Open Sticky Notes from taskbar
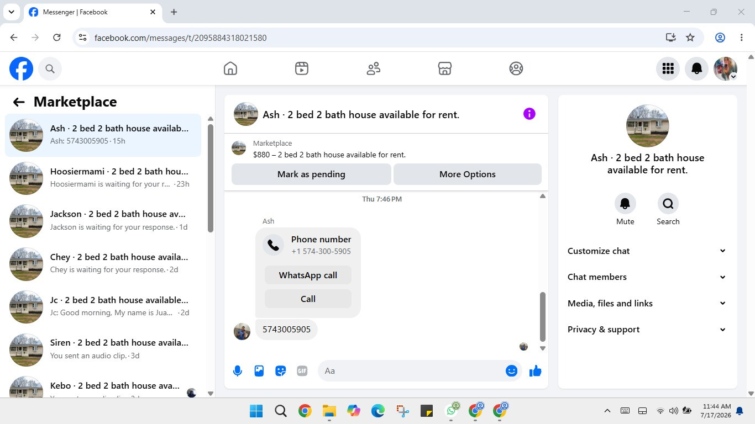This screenshot has width=755, height=424. (427, 411)
